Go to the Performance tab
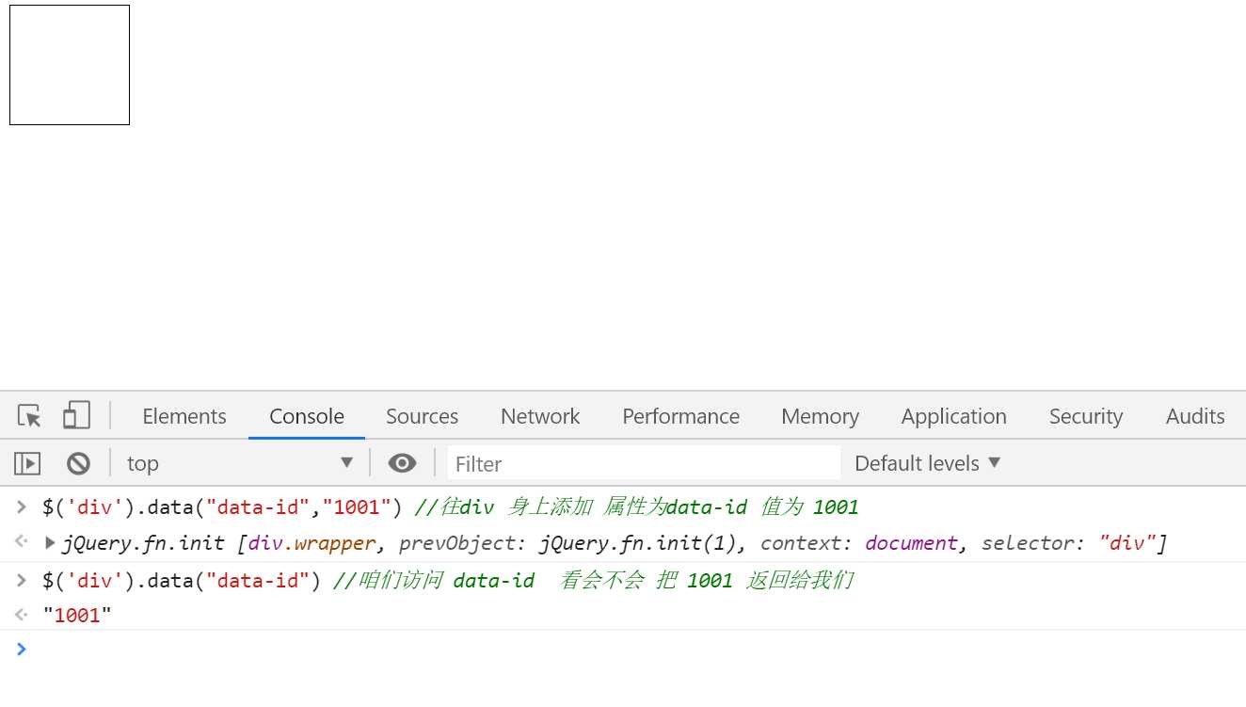Image resolution: width=1246 pixels, height=707 pixels. coord(680,416)
